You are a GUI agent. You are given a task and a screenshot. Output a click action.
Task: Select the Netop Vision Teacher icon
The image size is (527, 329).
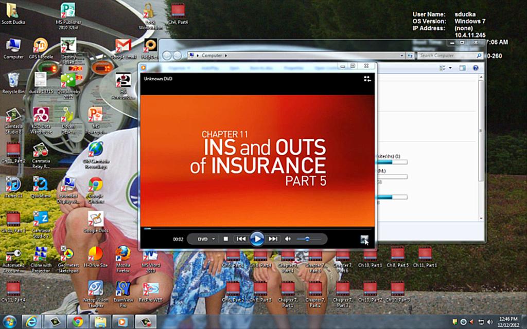pos(95,294)
